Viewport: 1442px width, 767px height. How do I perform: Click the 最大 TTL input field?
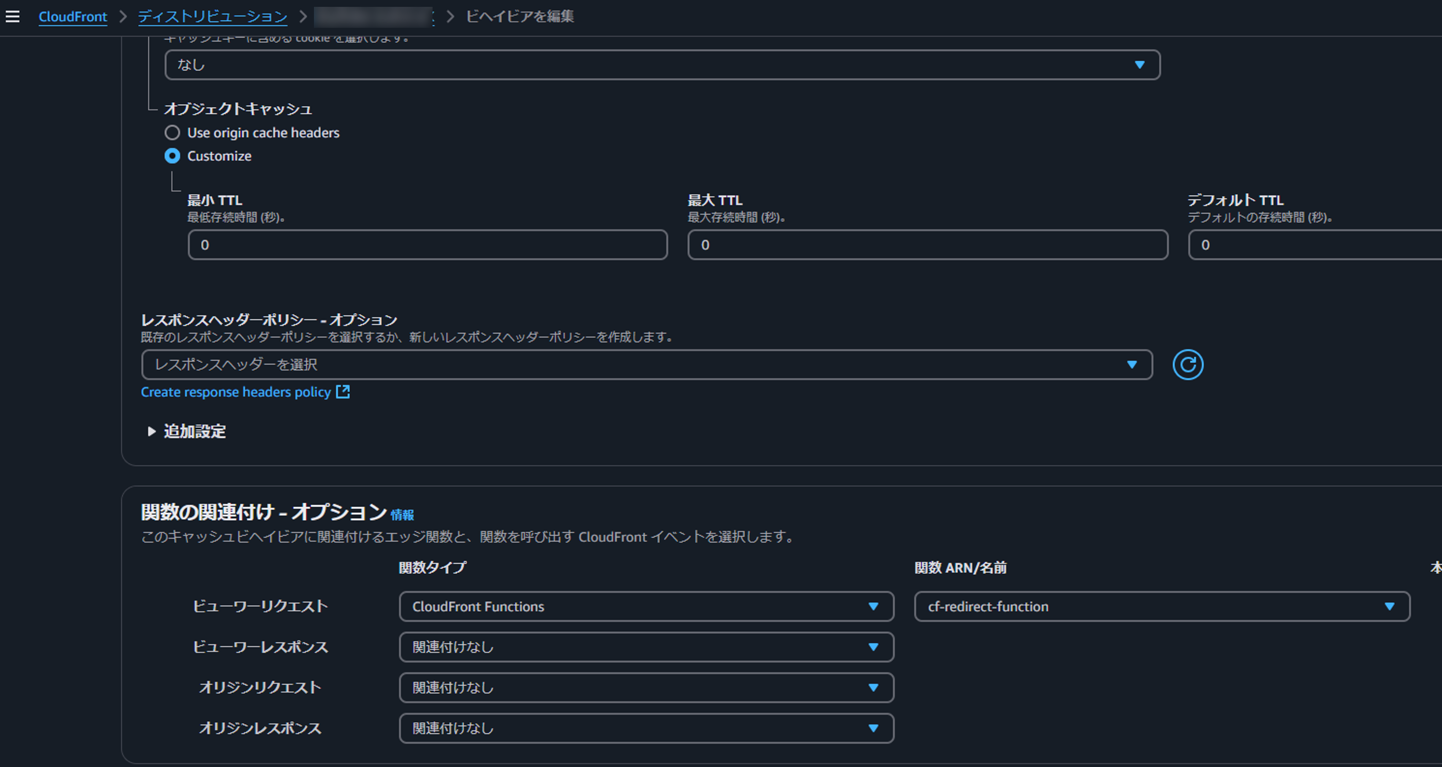pyautogui.click(x=927, y=245)
